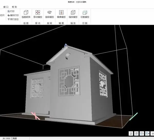Select the 移动模型 move model tool
Viewport: 154px width, 140px height.
[x=38, y=14]
